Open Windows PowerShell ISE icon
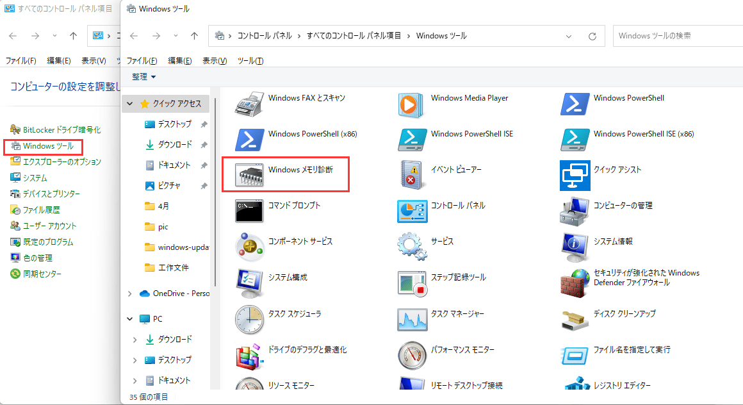The width and height of the screenshot is (743, 405). pyautogui.click(x=412, y=138)
